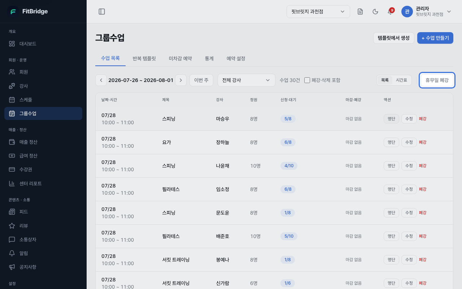The image size is (462, 289).
Task: Select the 수업 목록 tab
Action: click(x=110, y=58)
